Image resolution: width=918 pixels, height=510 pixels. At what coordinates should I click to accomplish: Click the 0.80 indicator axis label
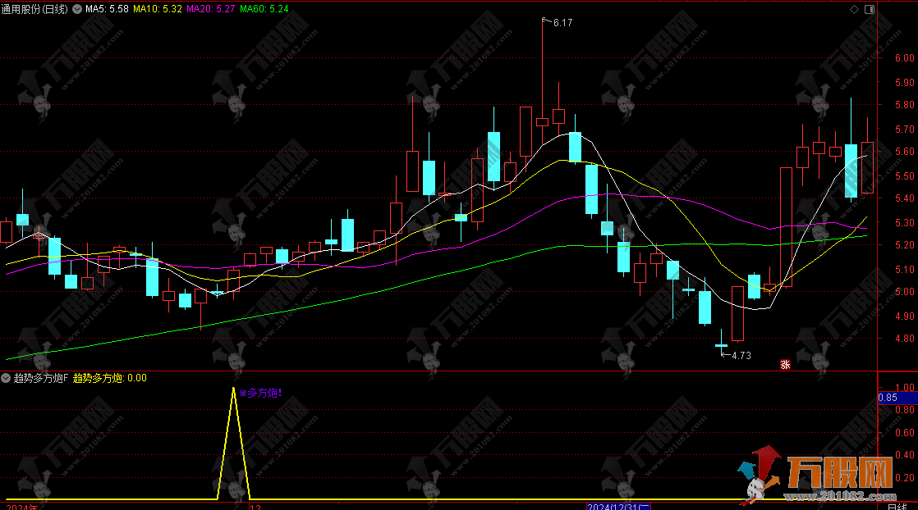pyautogui.click(x=905, y=410)
